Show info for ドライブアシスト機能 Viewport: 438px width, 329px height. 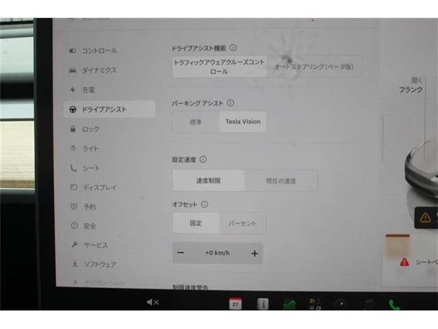[x=233, y=48]
